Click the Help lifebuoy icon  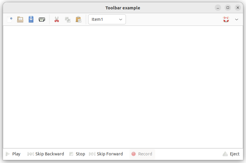(x=226, y=20)
